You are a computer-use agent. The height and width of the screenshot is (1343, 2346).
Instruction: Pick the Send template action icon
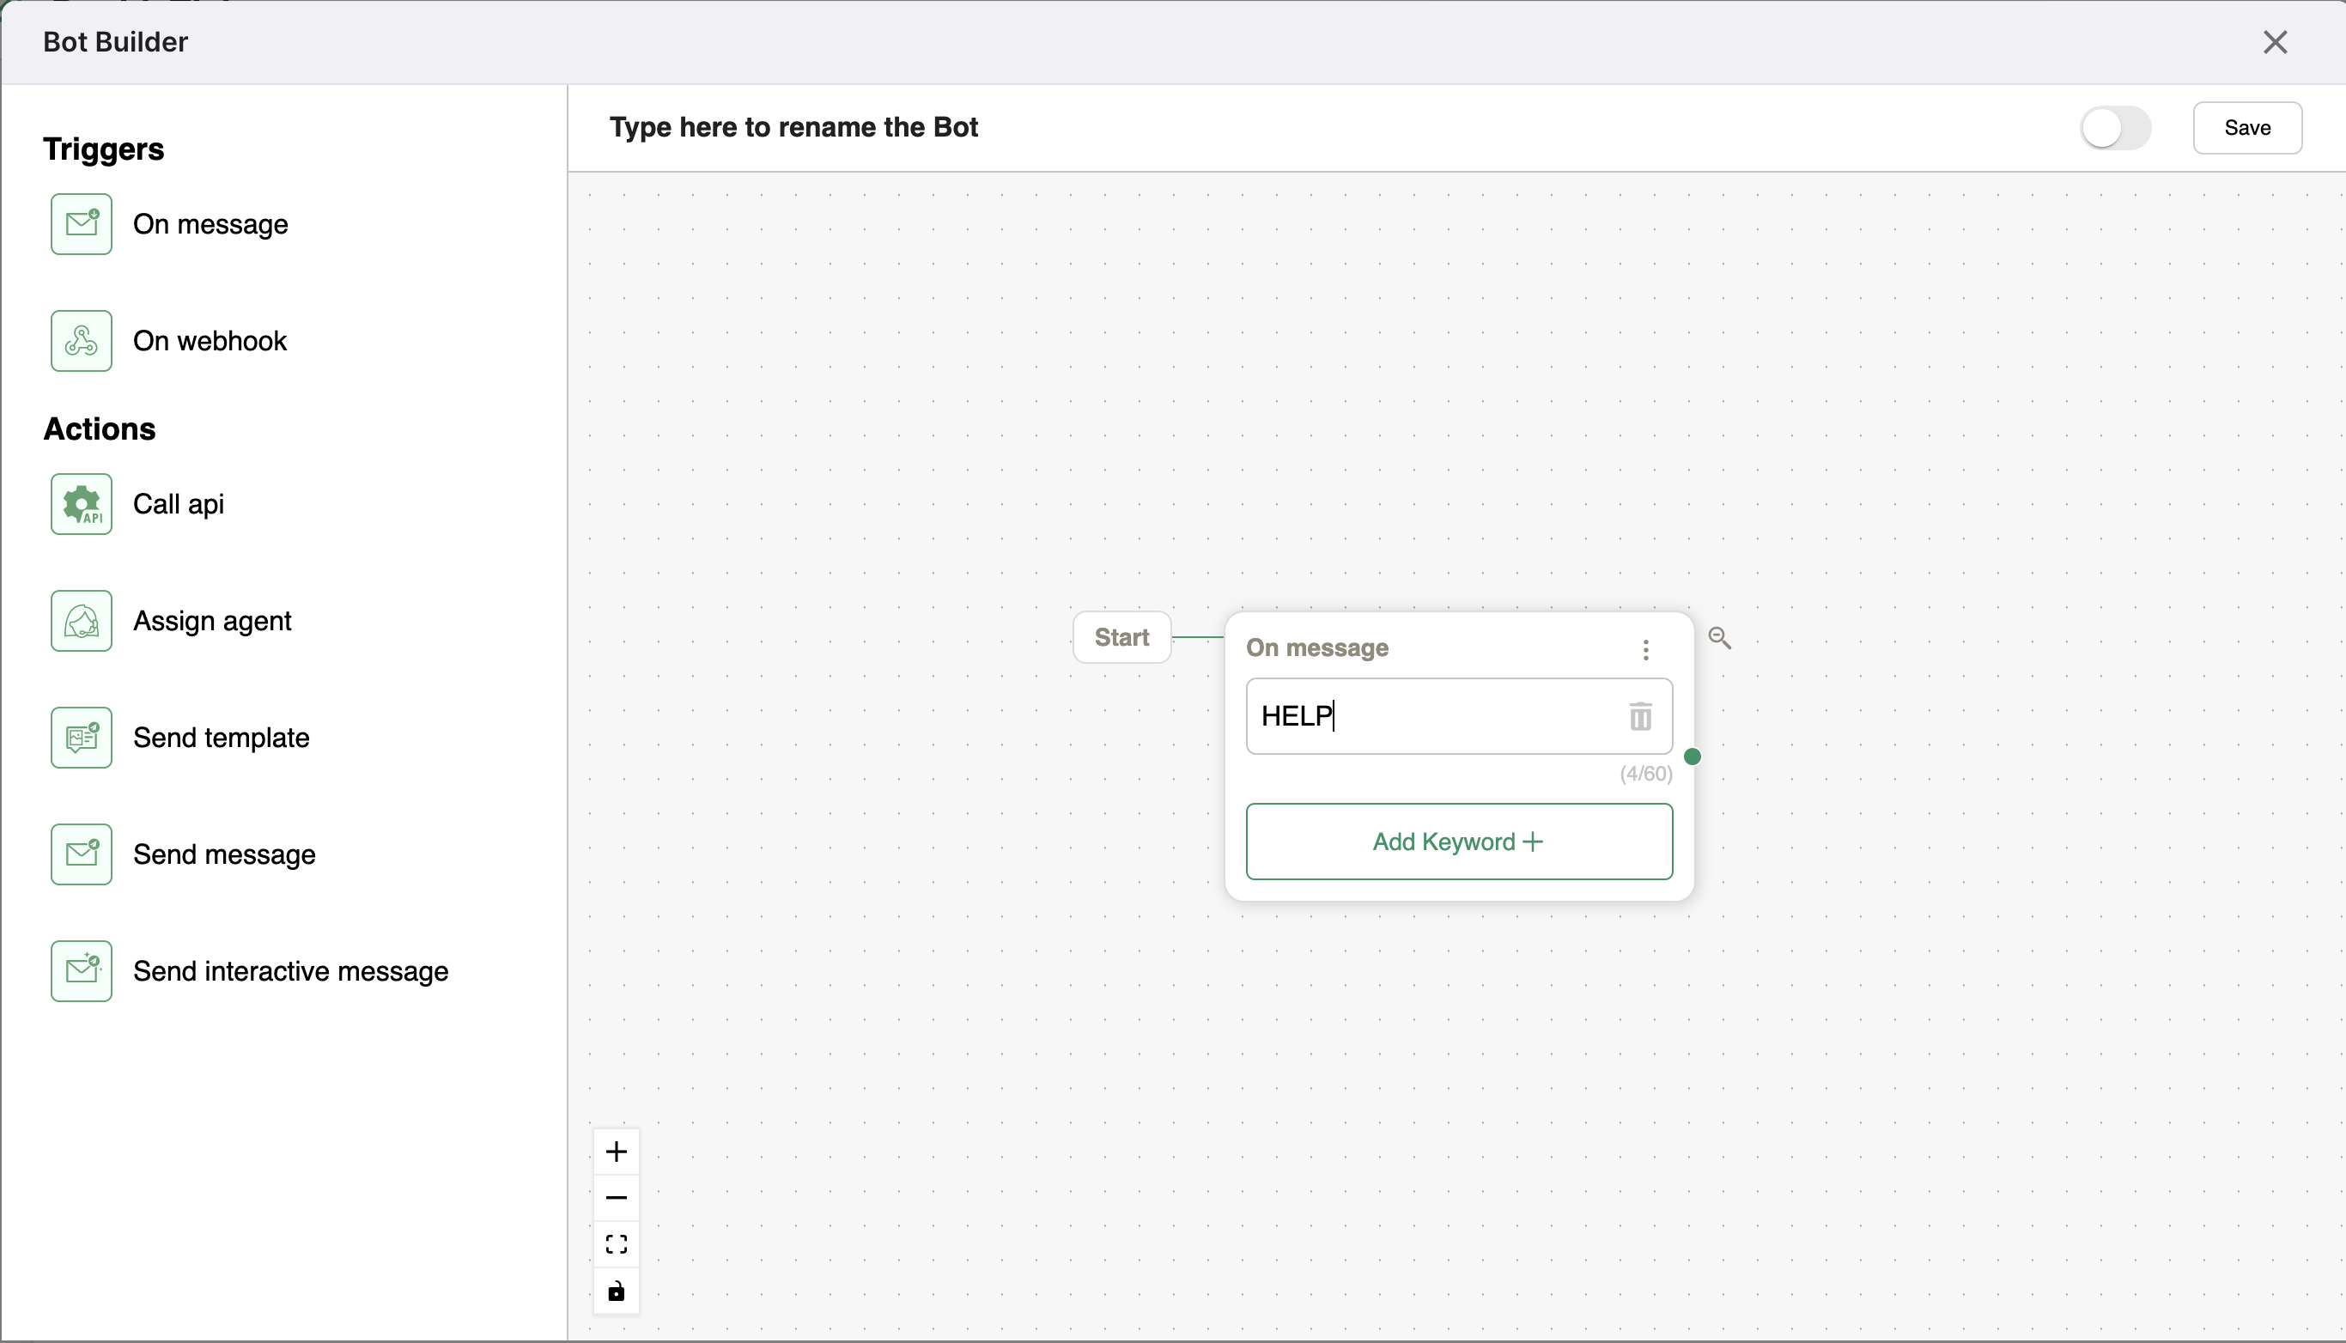point(82,737)
